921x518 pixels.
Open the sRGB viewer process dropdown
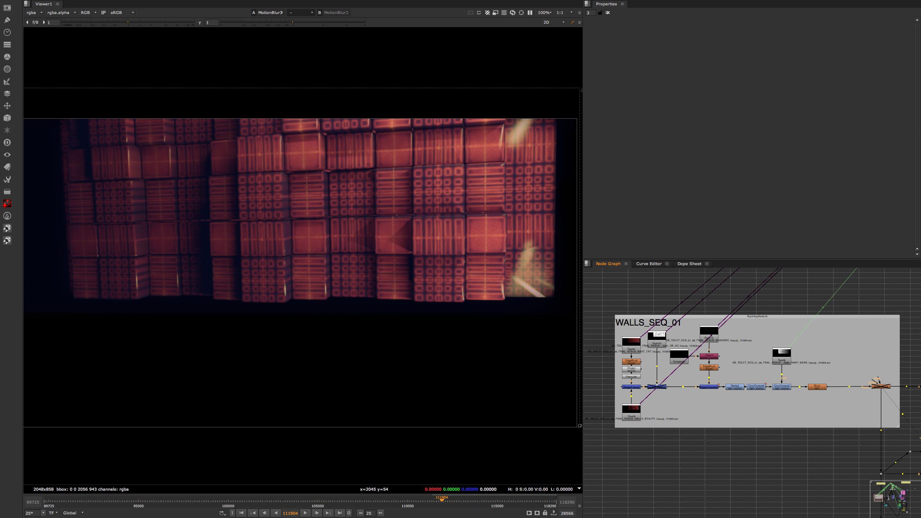coord(122,13)
